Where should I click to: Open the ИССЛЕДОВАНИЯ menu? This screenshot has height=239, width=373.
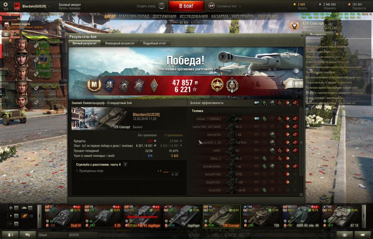193,16
